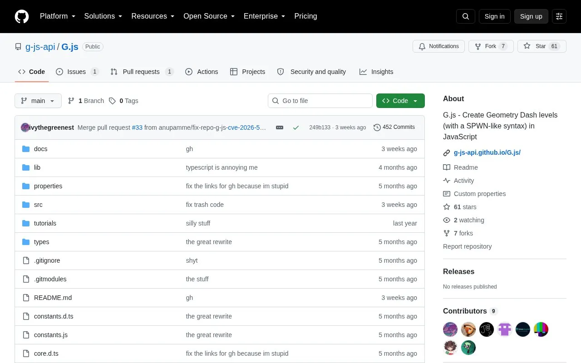581x363 pixels.
Task: Focus the Go to file search field
Action: tap(320, 101)
